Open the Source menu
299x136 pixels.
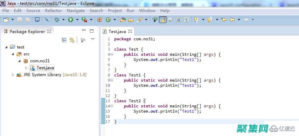pyautogui.click(x=33, y=11)
